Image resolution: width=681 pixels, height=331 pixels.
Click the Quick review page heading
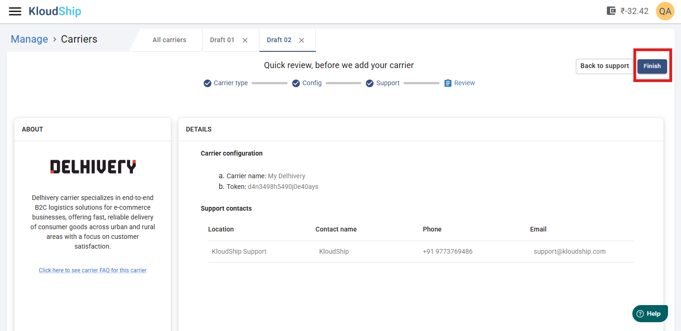click(339, 65)
